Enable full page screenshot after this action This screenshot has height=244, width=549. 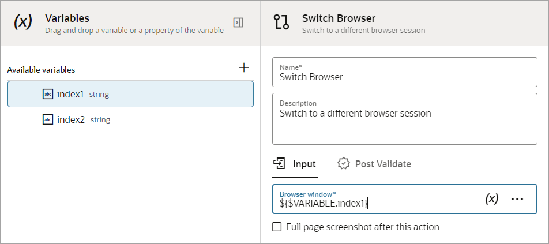coord(277,227)
